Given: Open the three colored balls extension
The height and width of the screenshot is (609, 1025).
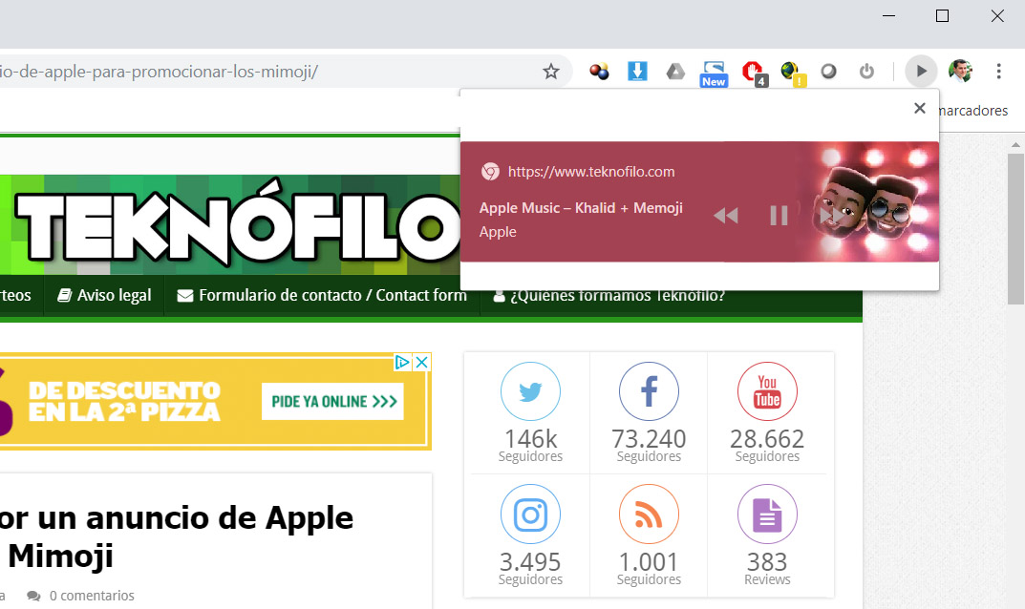Looking at the screenshot, I should pos(599,72).
